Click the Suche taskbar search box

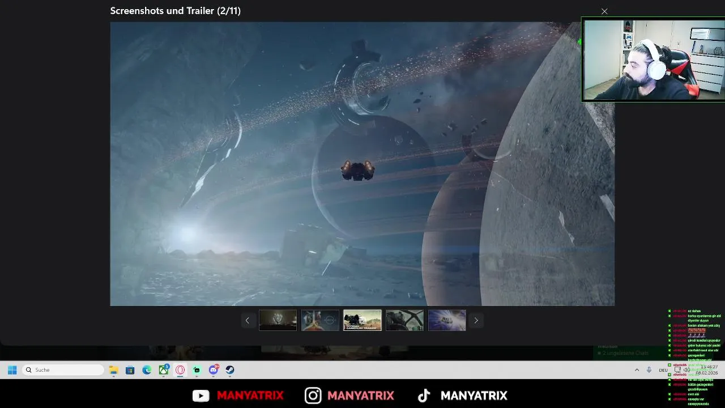[63, 370]
